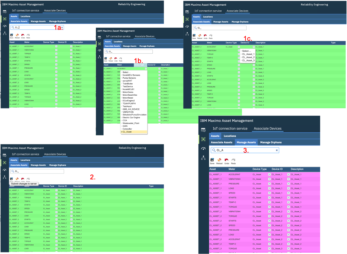The image size is (347, 254).
Task: Pick CL_Asset_1 from the open Device ID list
Action: 248,54
